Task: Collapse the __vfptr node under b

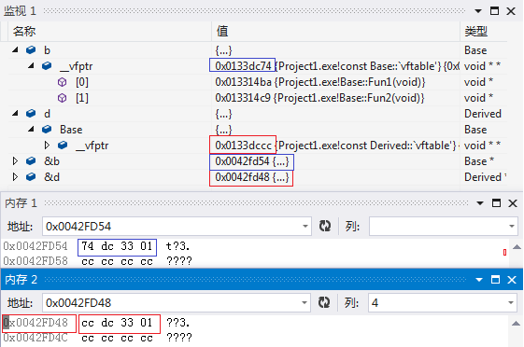Action: point(31,65)
